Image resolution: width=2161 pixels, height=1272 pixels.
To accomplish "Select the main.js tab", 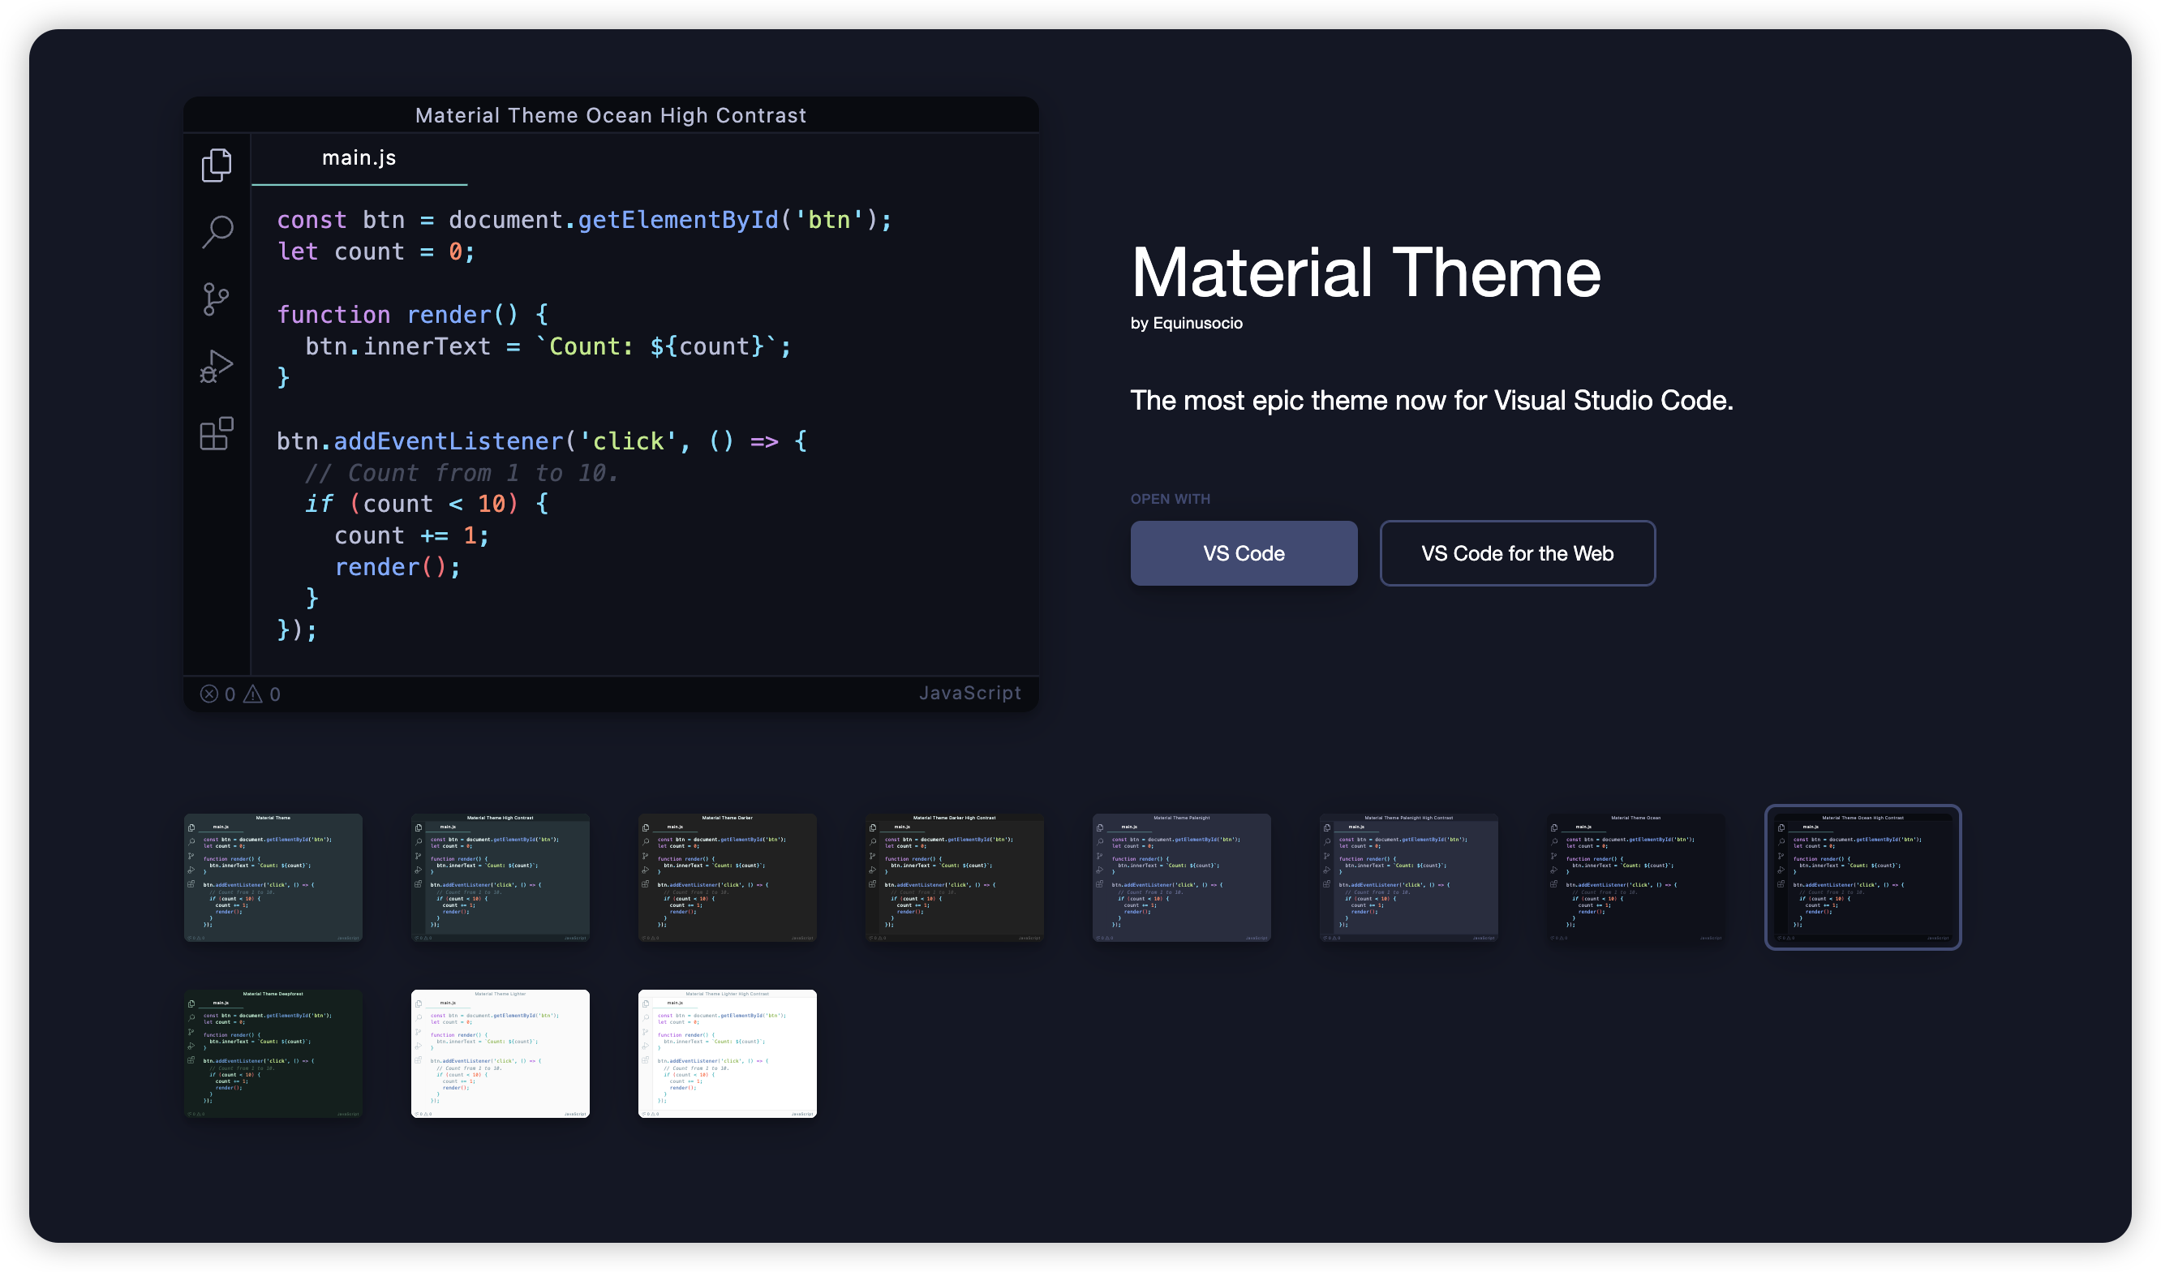I will tap(359, 158).
